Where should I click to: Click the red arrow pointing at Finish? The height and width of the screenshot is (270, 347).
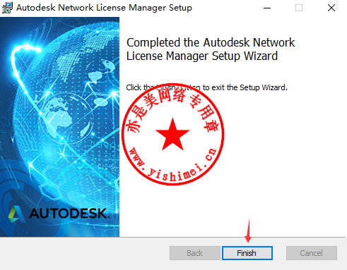pyautogui.click(x=248, y=231)
